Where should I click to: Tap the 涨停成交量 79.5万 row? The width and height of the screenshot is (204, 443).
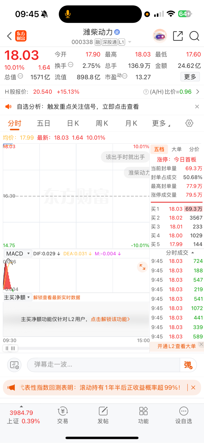pos(177,195)
